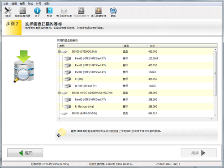Select the C: (OS) volume row
Image resolution: width=224 pixels, height=168 pixels.
click(135, 79)
